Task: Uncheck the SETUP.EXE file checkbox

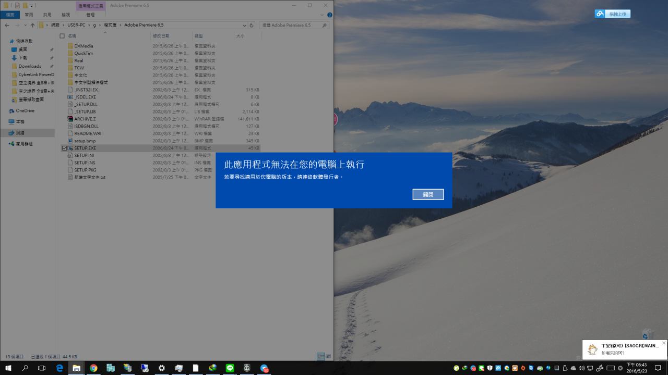Action: 64,148
